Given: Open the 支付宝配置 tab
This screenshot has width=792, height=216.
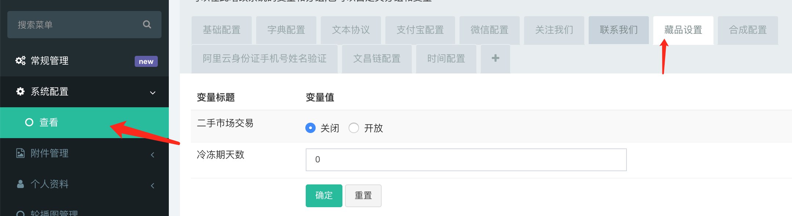Looking at the screenshot, I should (x=420, y=30).
